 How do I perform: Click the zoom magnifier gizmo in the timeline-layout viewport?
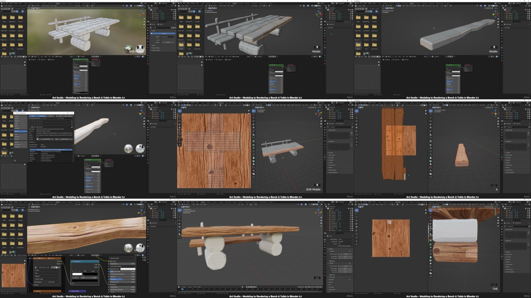[321, 218]
